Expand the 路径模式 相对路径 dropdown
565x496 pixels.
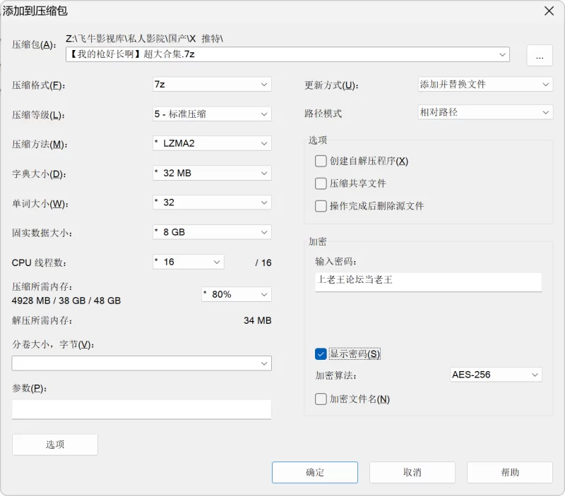[x=484, y=112]
